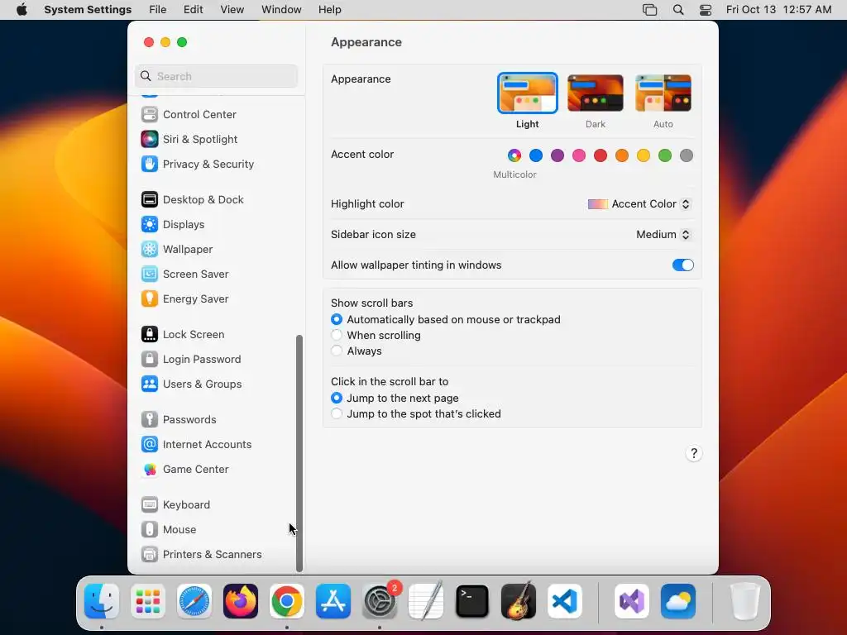Image resolution: width=847 pixels, height=635 pixels.
Task: Pick purple accent color
Action: (x=557, y=156)
